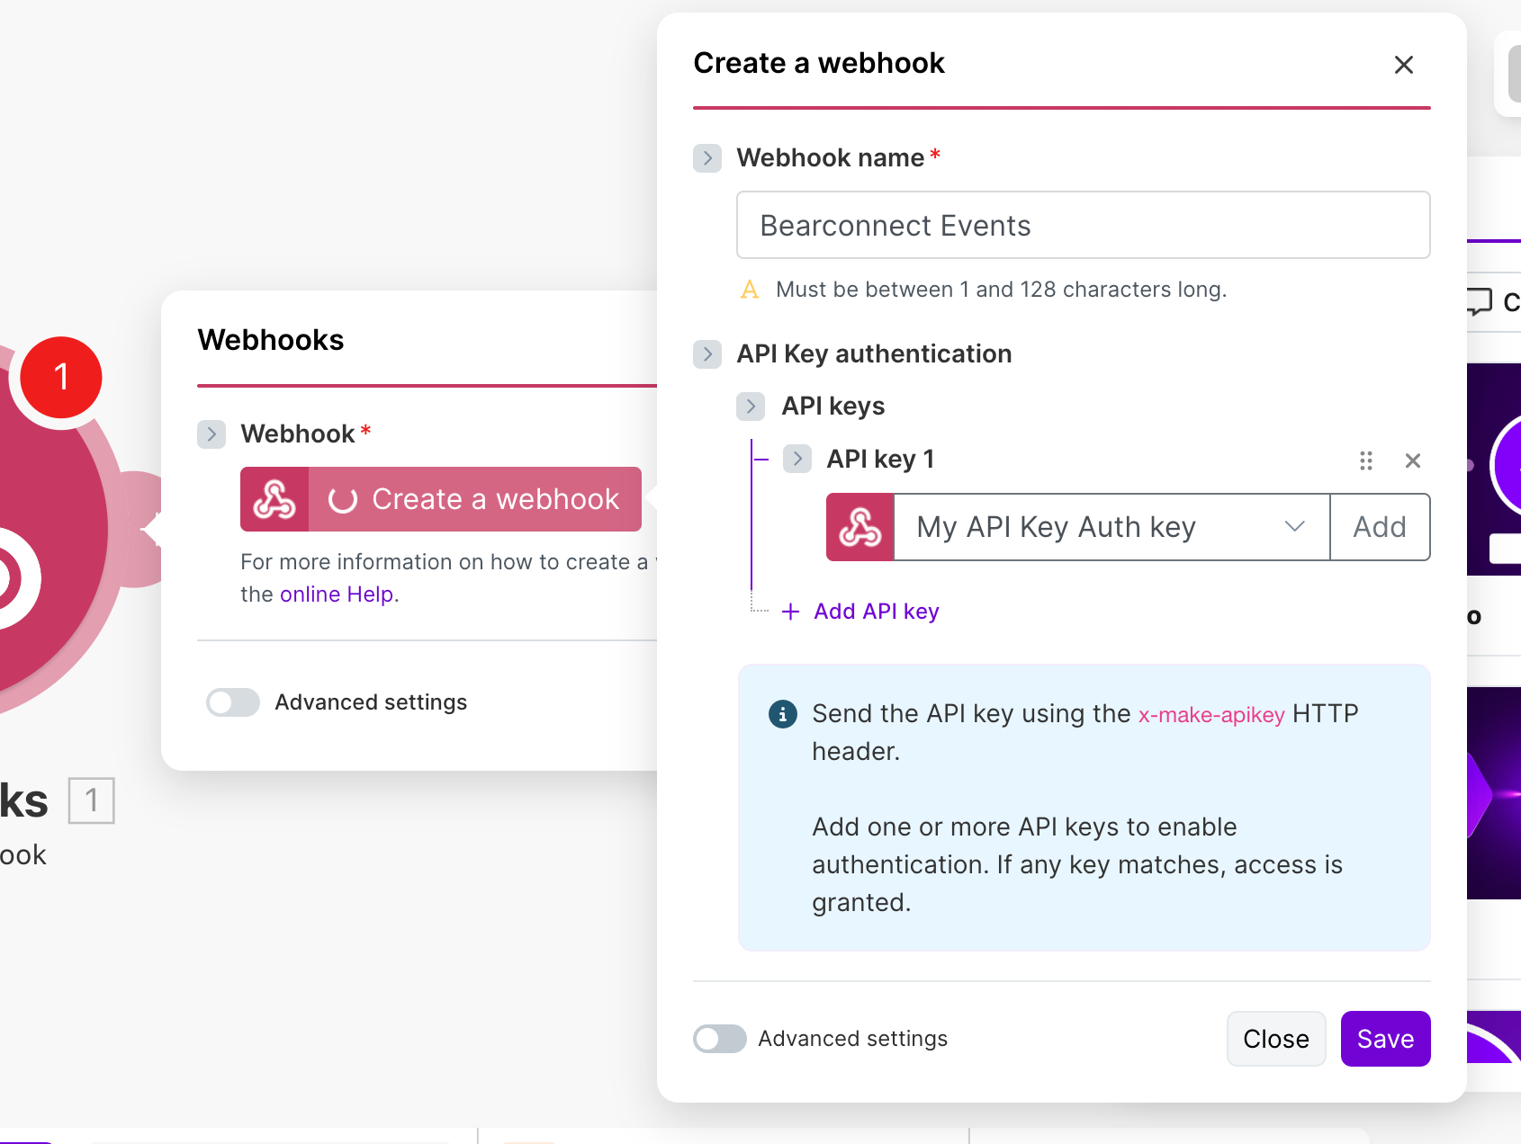The width and height of the screenshot is (1521, 1144).
Task: Enable Advanced settings in Create a webhook dialog
Action: [719, 1039]
